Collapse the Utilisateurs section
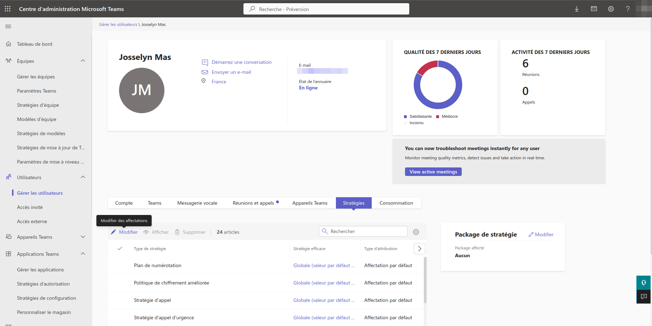Screen dimensions: 652x326 (83, 177)
